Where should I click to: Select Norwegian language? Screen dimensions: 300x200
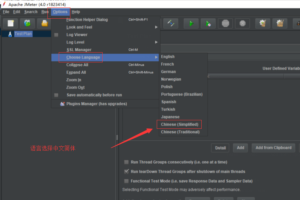click(x=183, y=79)
